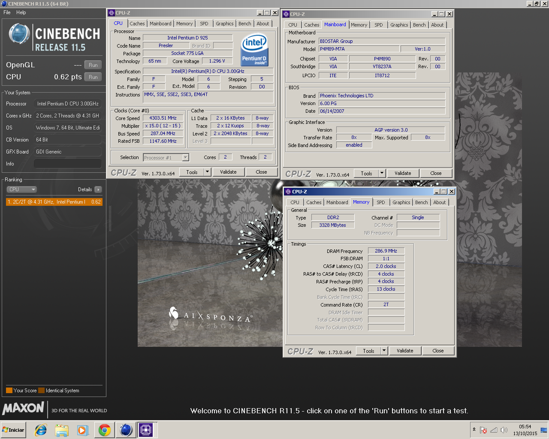Open Tools dropdown arrow in Memory window
Screen dimensions: 549x439
point(384,351)
